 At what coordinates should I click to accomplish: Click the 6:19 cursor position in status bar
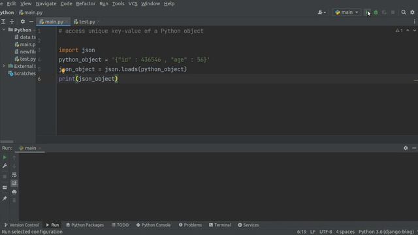click(302, 232)
